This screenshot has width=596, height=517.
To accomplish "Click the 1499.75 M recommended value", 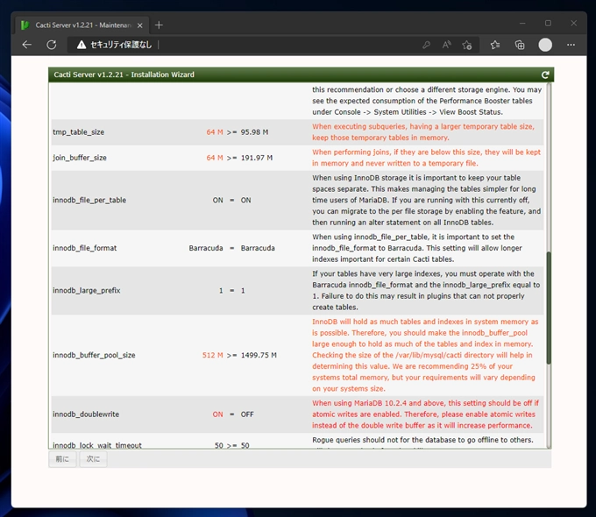I will coord(259,356).
